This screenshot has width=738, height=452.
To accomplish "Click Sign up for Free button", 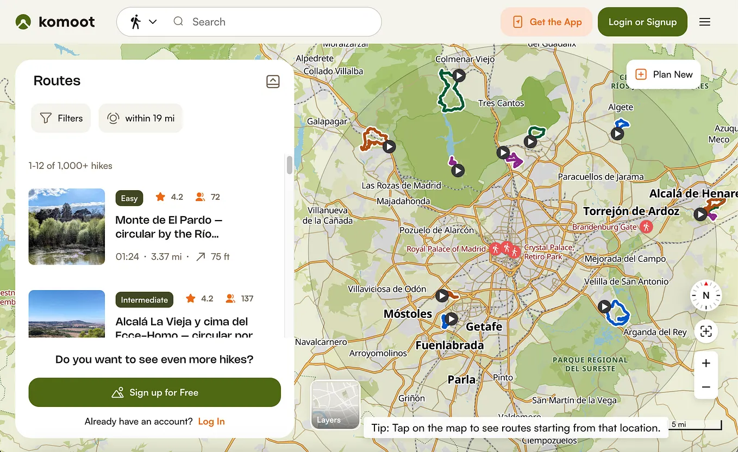I will (155, 392).
